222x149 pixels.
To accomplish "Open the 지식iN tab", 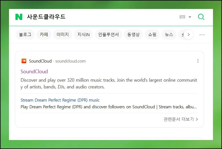I will click(84, 35).
